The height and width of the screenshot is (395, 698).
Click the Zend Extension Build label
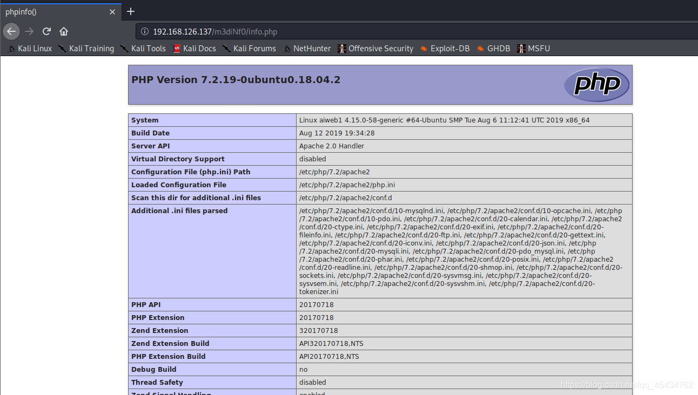tap(170, 344)
